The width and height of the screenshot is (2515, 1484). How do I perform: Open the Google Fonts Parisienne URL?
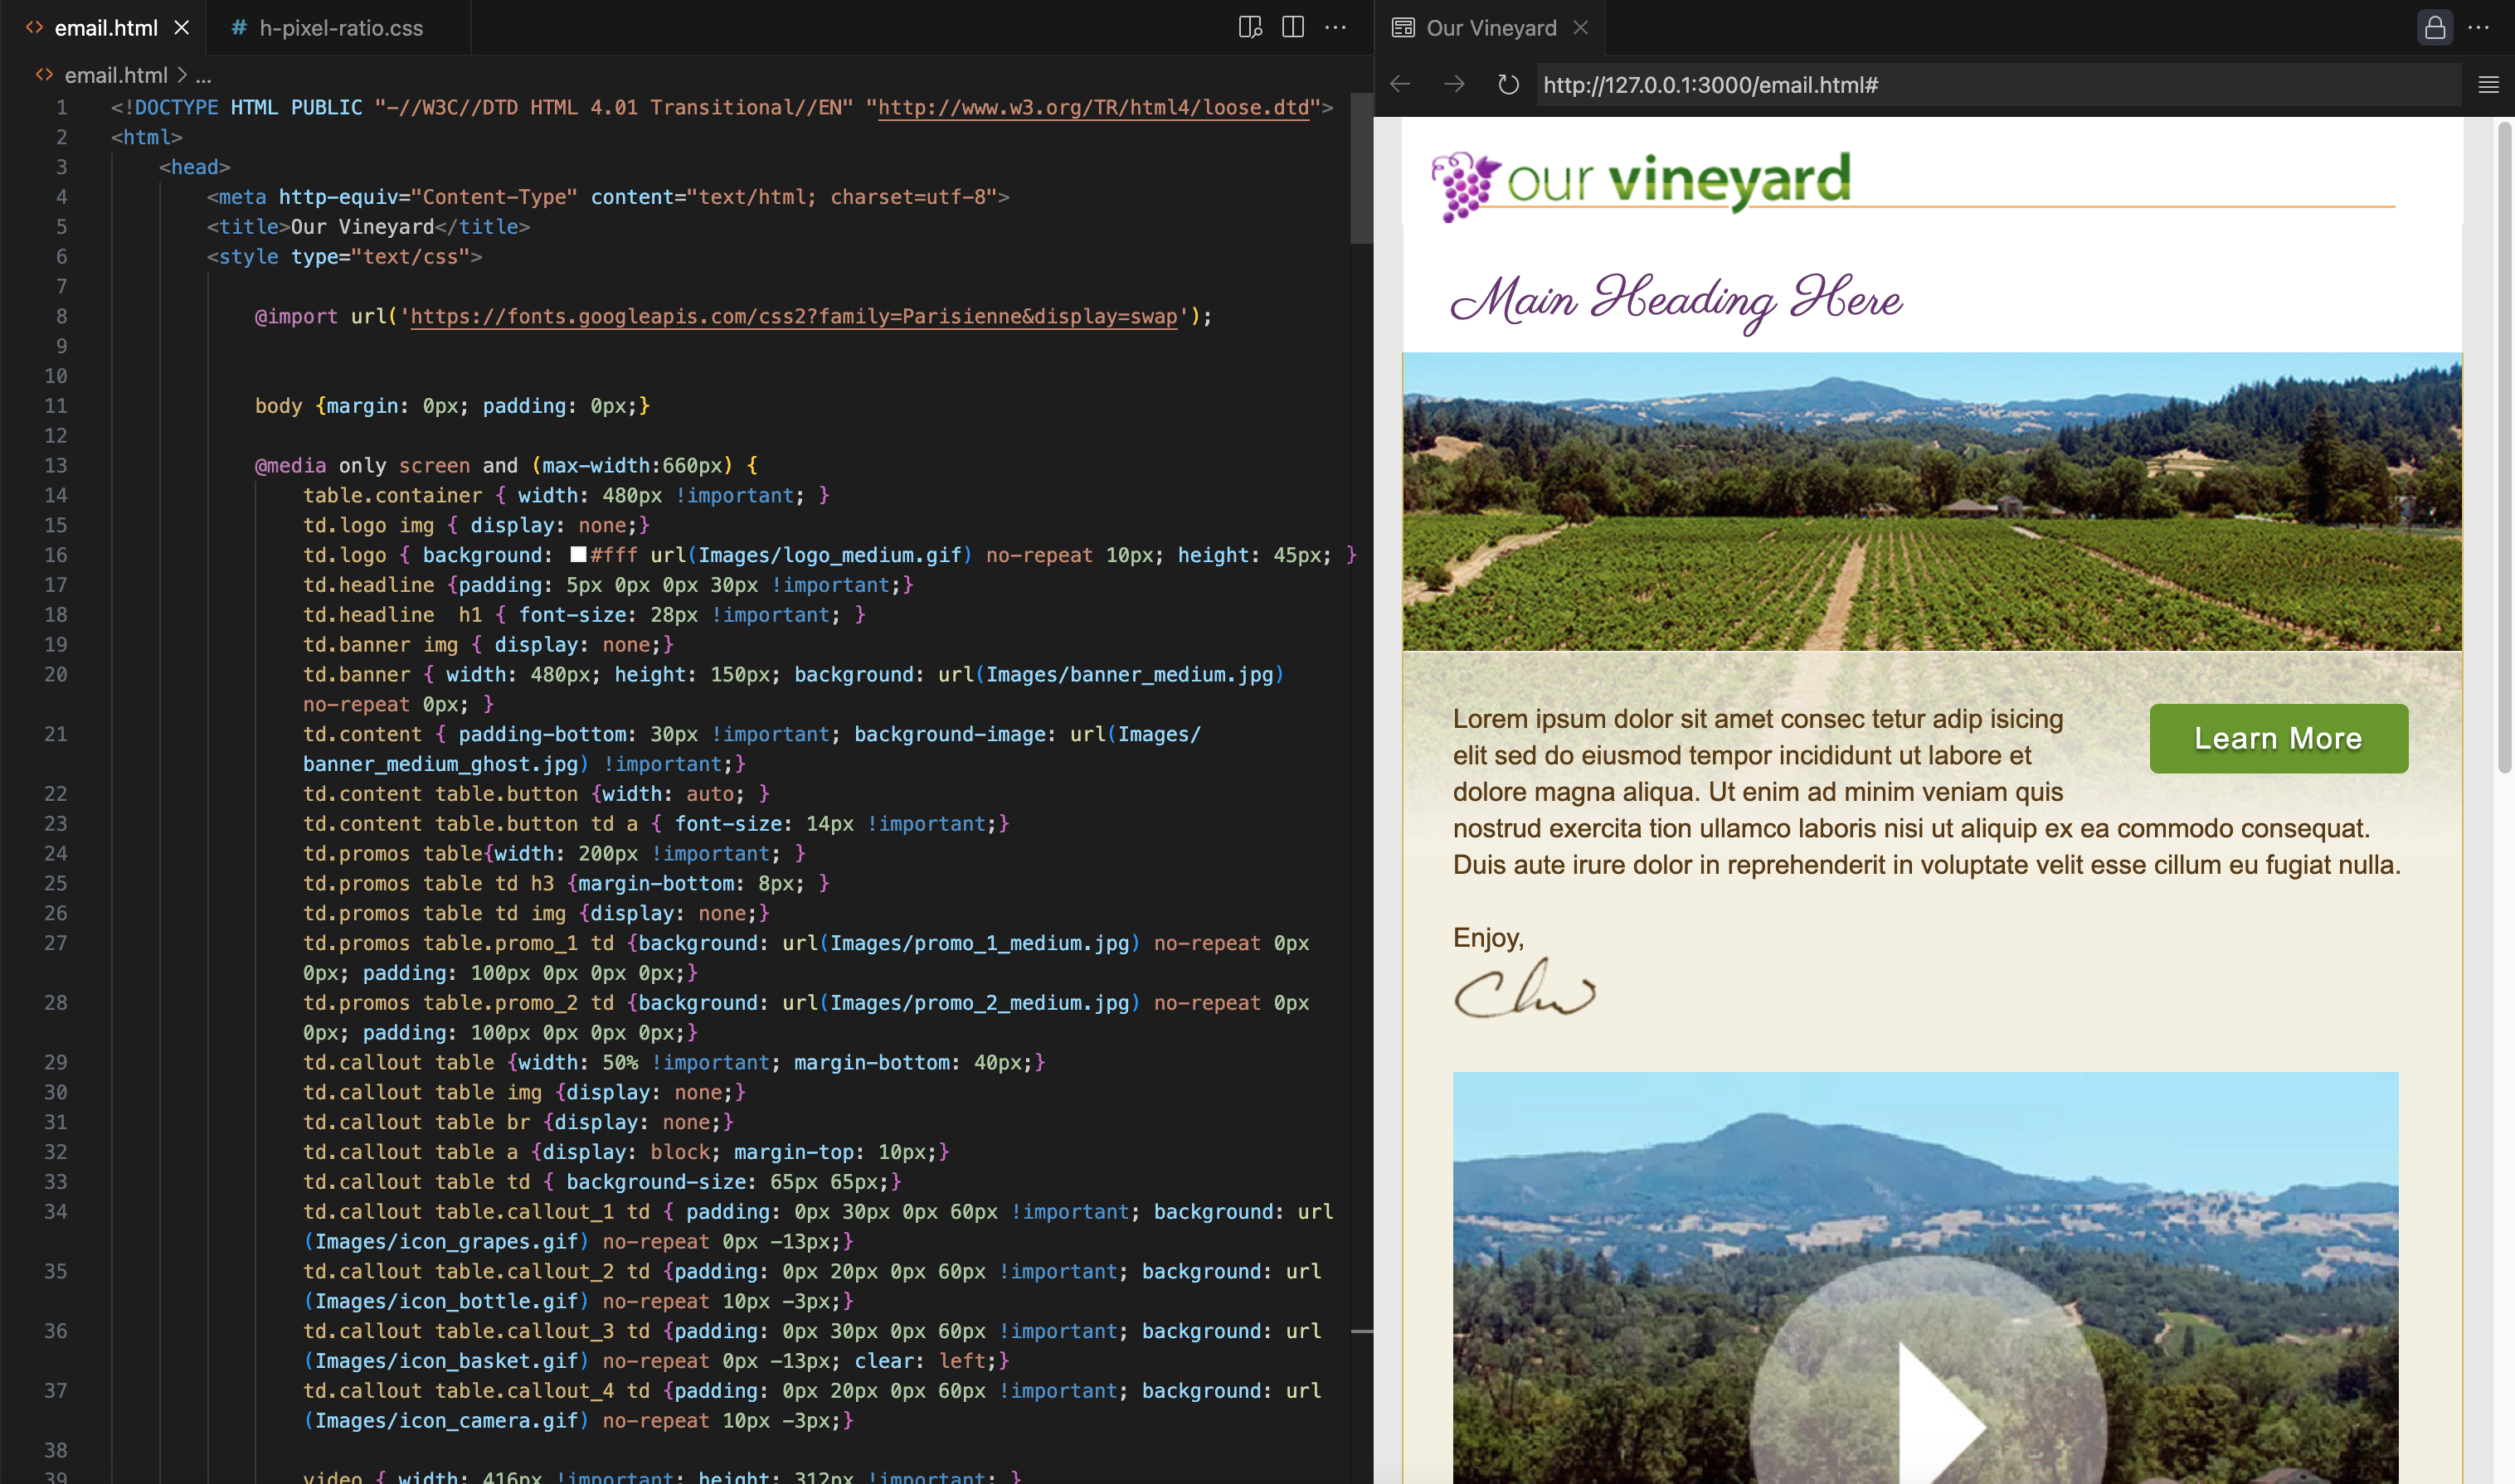tap(793, 316)
